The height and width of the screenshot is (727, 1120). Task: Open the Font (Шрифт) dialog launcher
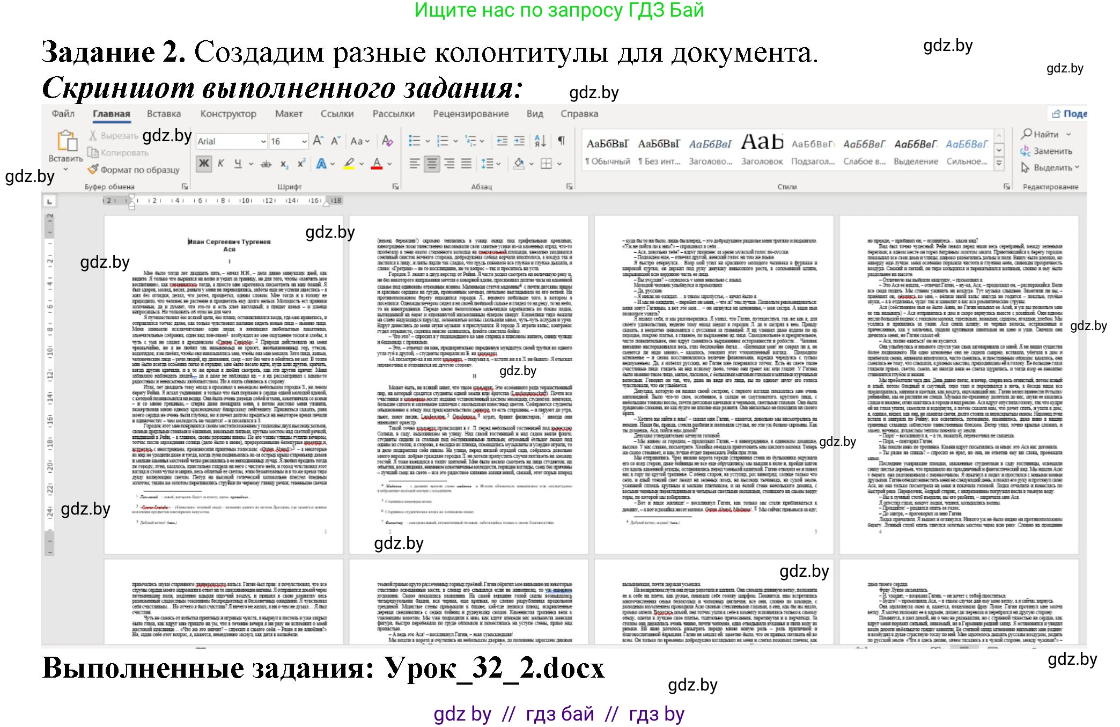[395, 186]
